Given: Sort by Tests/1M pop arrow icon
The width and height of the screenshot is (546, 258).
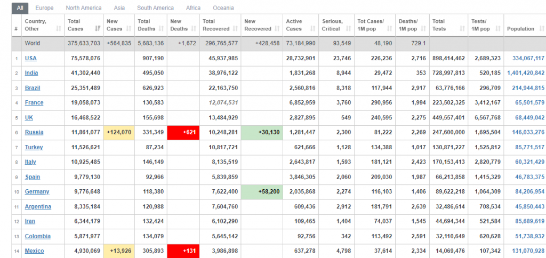Looking at the screenshot, I should [x=498, y=29].
